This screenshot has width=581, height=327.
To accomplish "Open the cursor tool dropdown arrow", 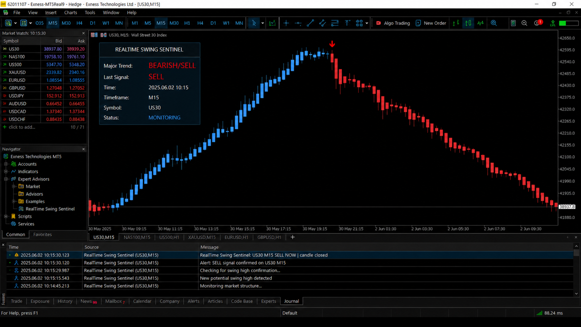I will [263, 23].
